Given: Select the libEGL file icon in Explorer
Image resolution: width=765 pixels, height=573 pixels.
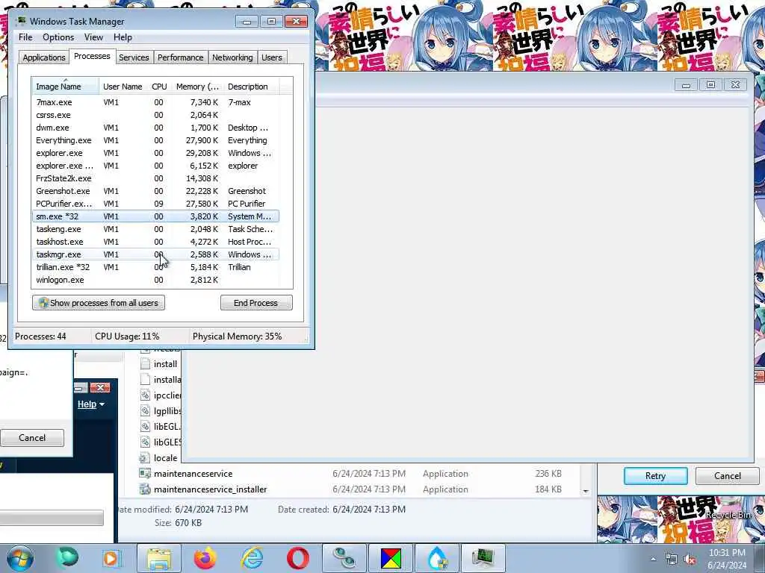Looking at the screenshot, I should [x=145, y=426].
